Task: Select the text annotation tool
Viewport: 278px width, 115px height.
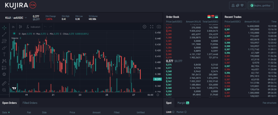Action: click(4, 54)
